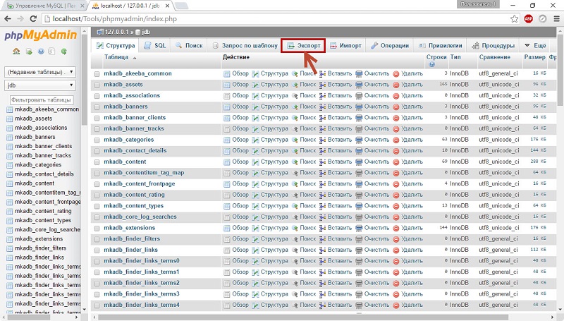Open the jdb database dropdown
The image size is (564, 321).
[40, 85]
